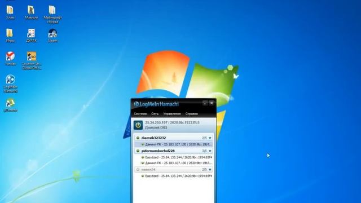Screen dimensions: 361x203
Task: Open the µTorrent desktop shortcut
Action: pos(10,105)
